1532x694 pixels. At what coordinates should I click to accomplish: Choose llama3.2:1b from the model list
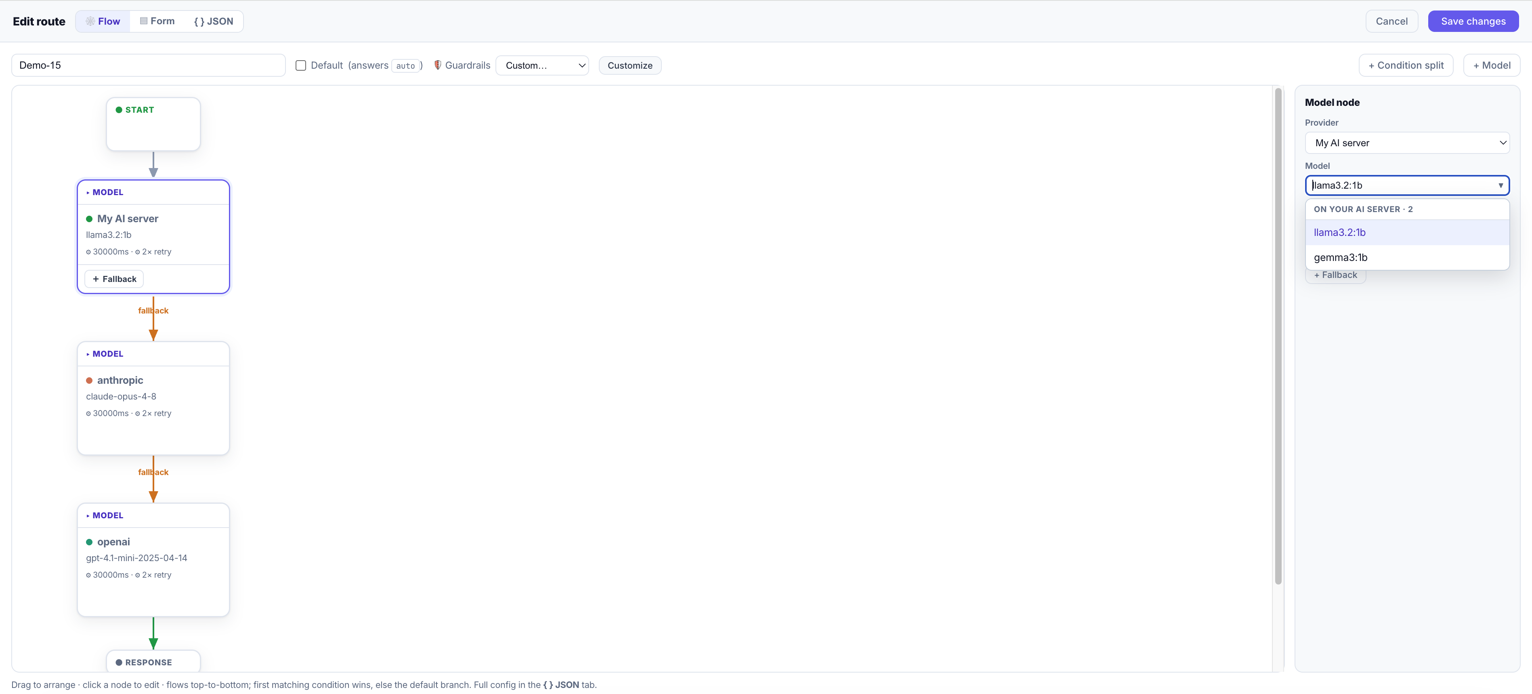pos(1407,233)
